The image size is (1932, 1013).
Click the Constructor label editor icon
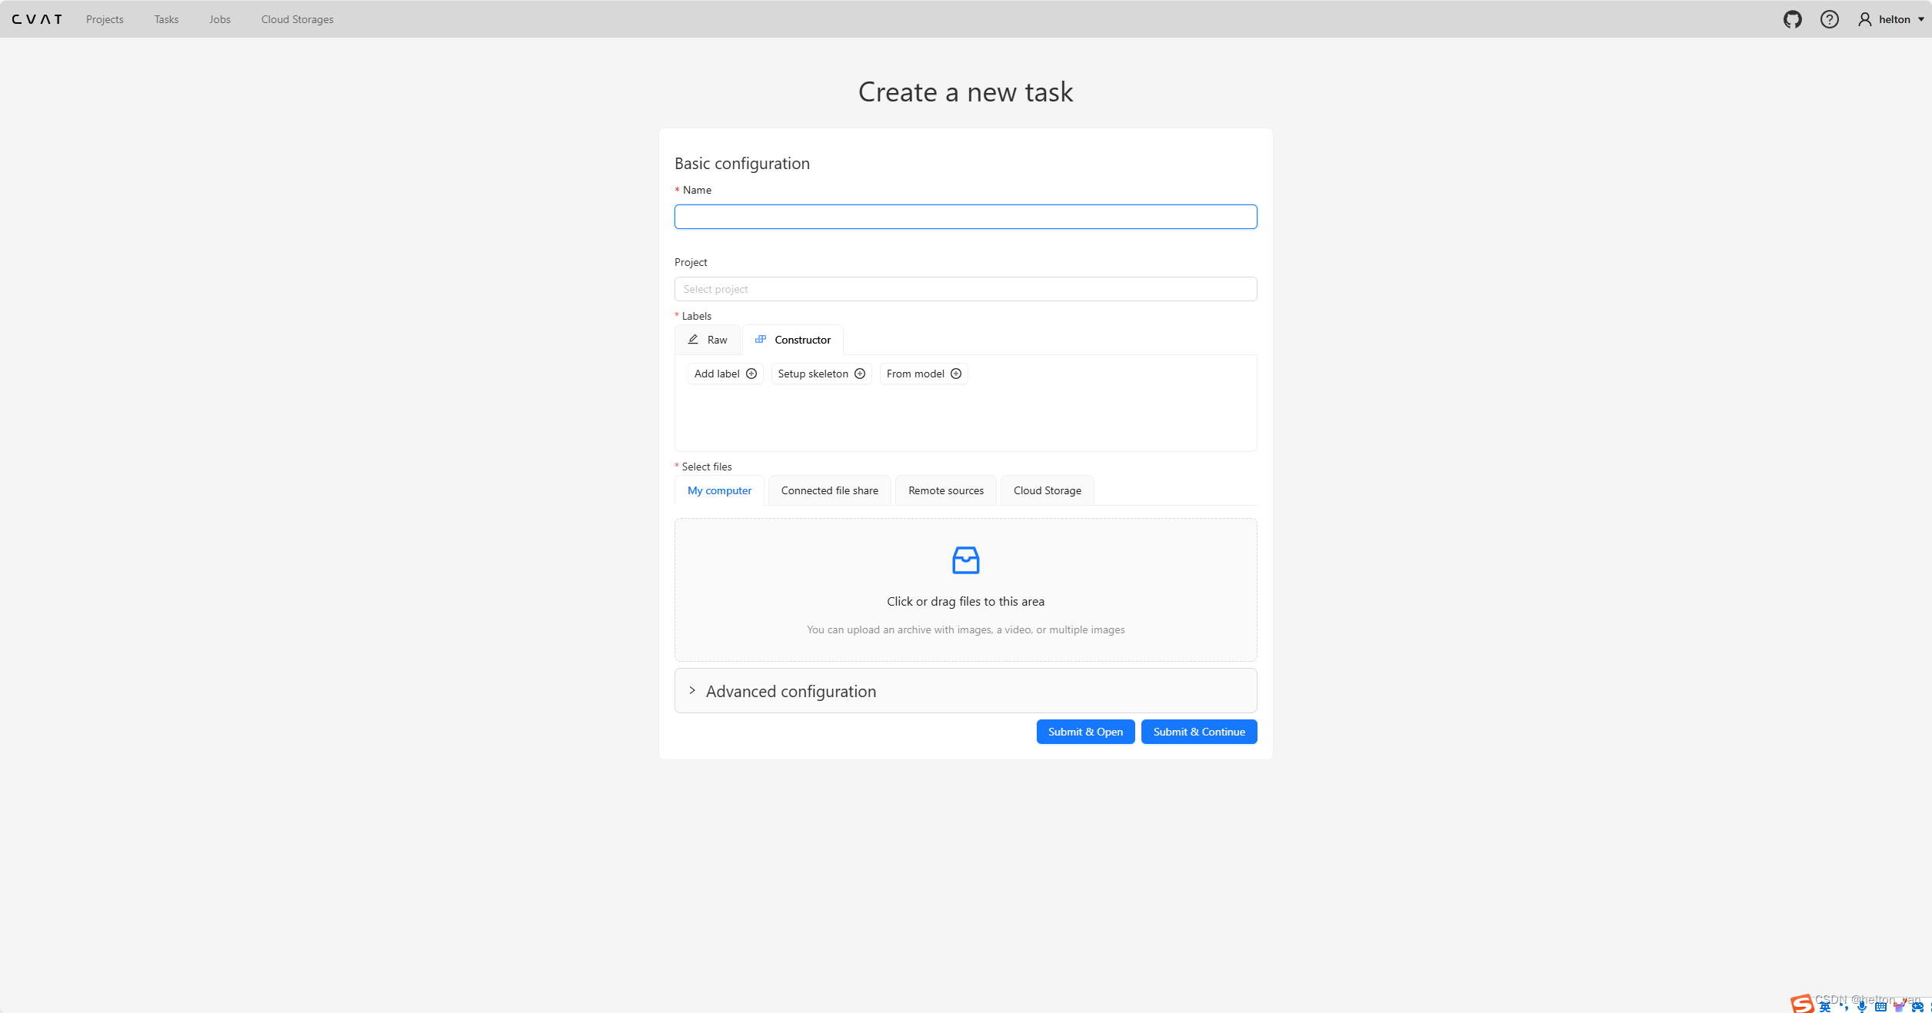coord(761,338)
